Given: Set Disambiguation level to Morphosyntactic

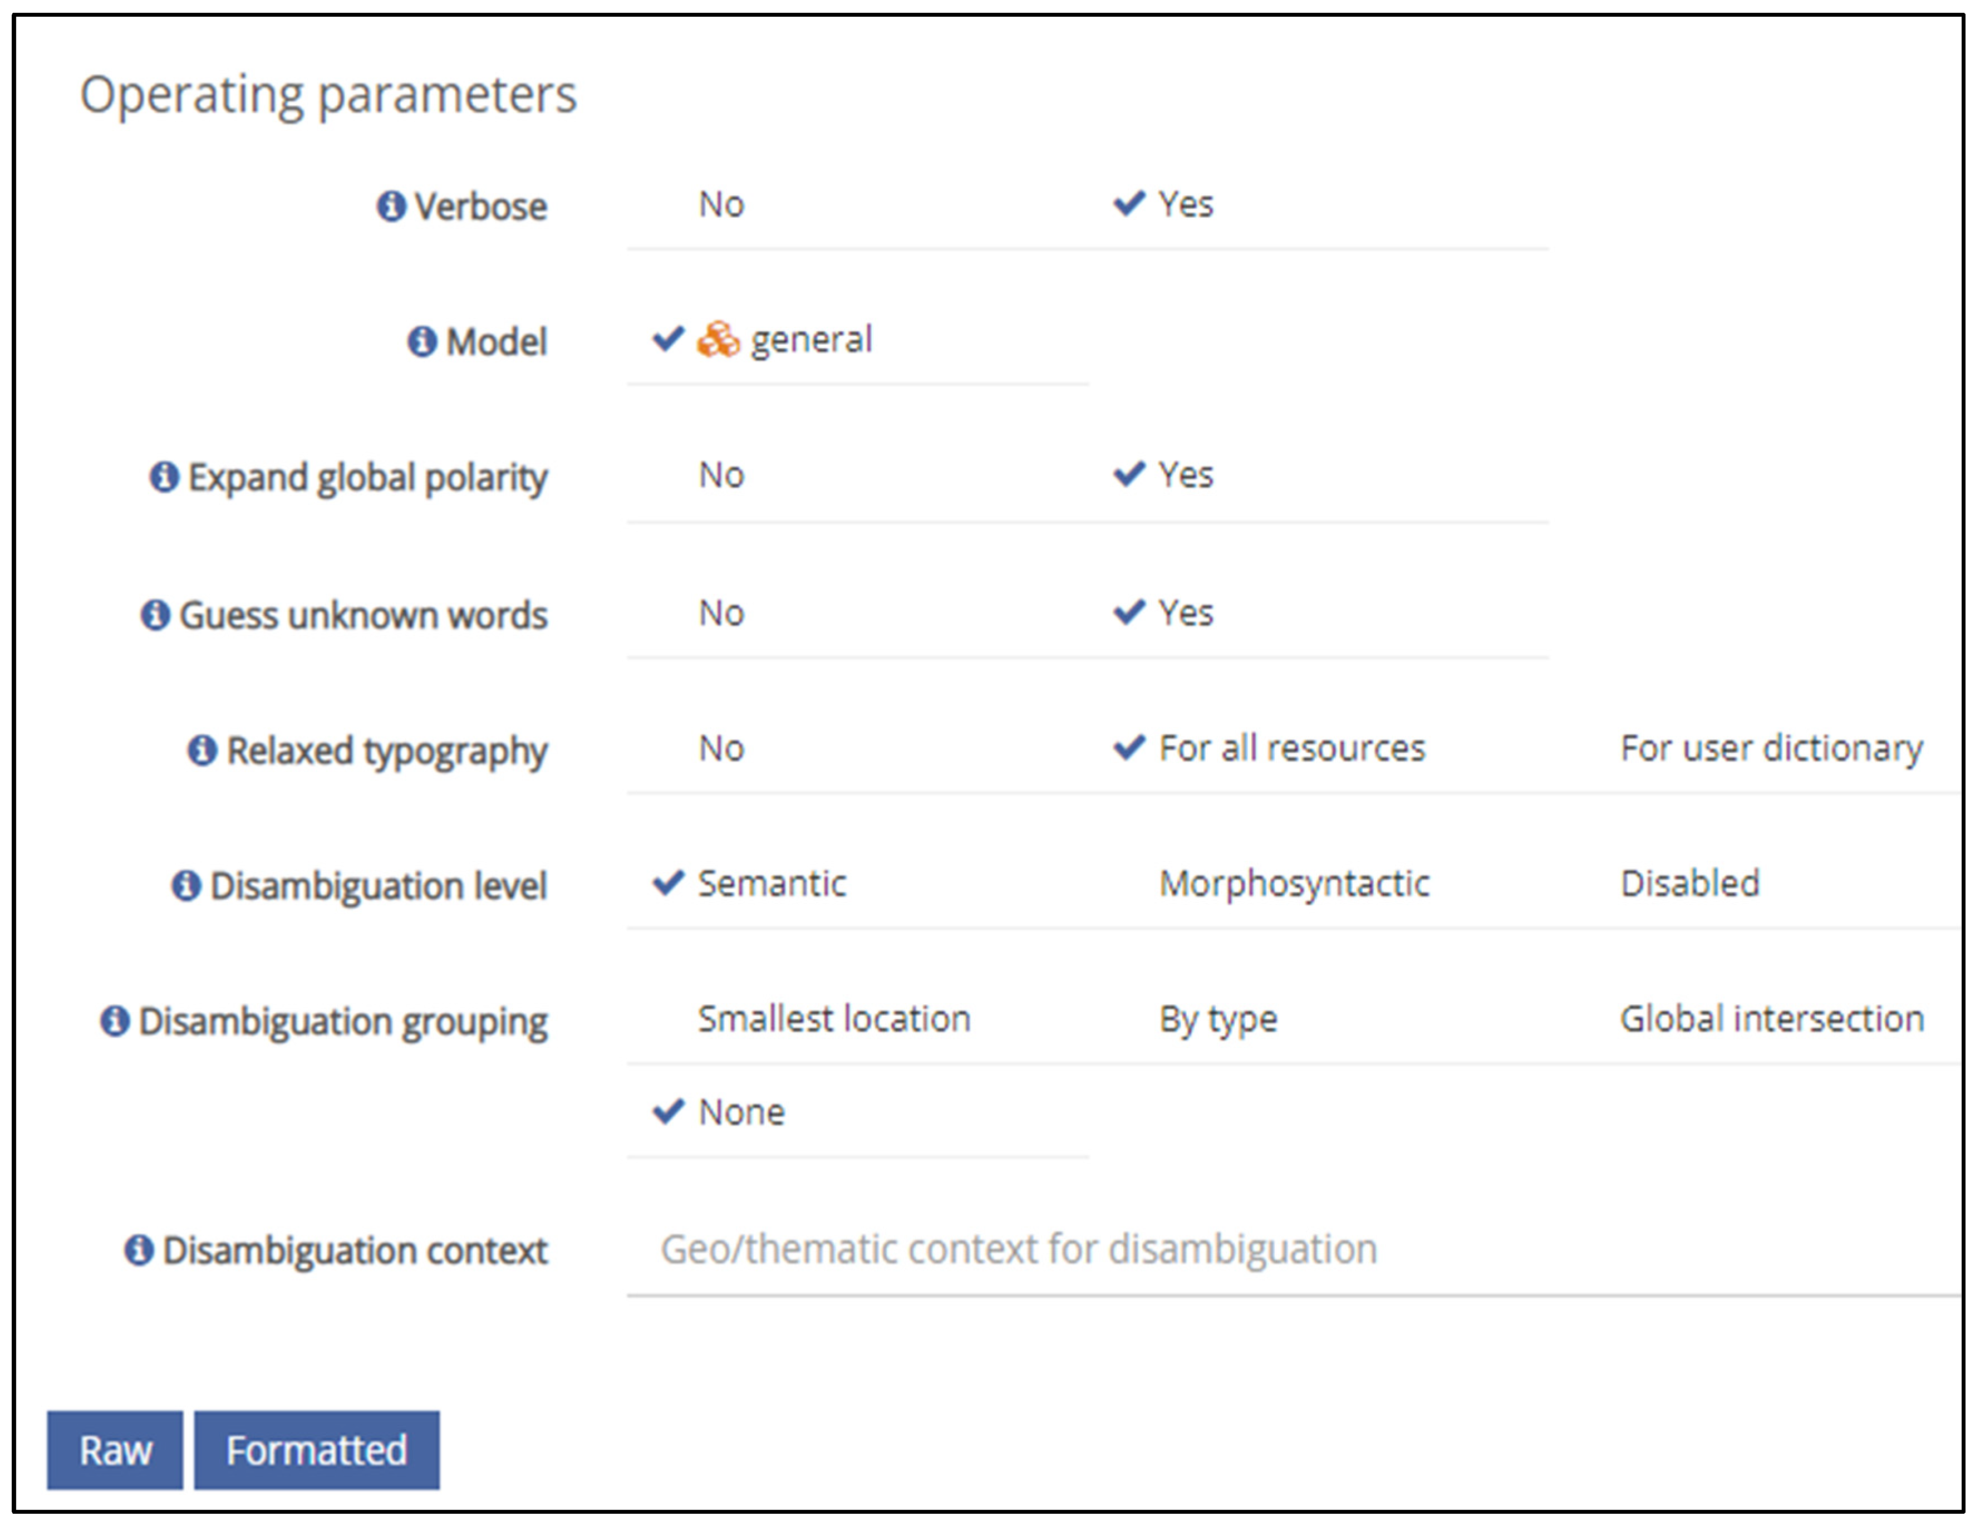Looking at the screenshot, I should coord(1293,884).
